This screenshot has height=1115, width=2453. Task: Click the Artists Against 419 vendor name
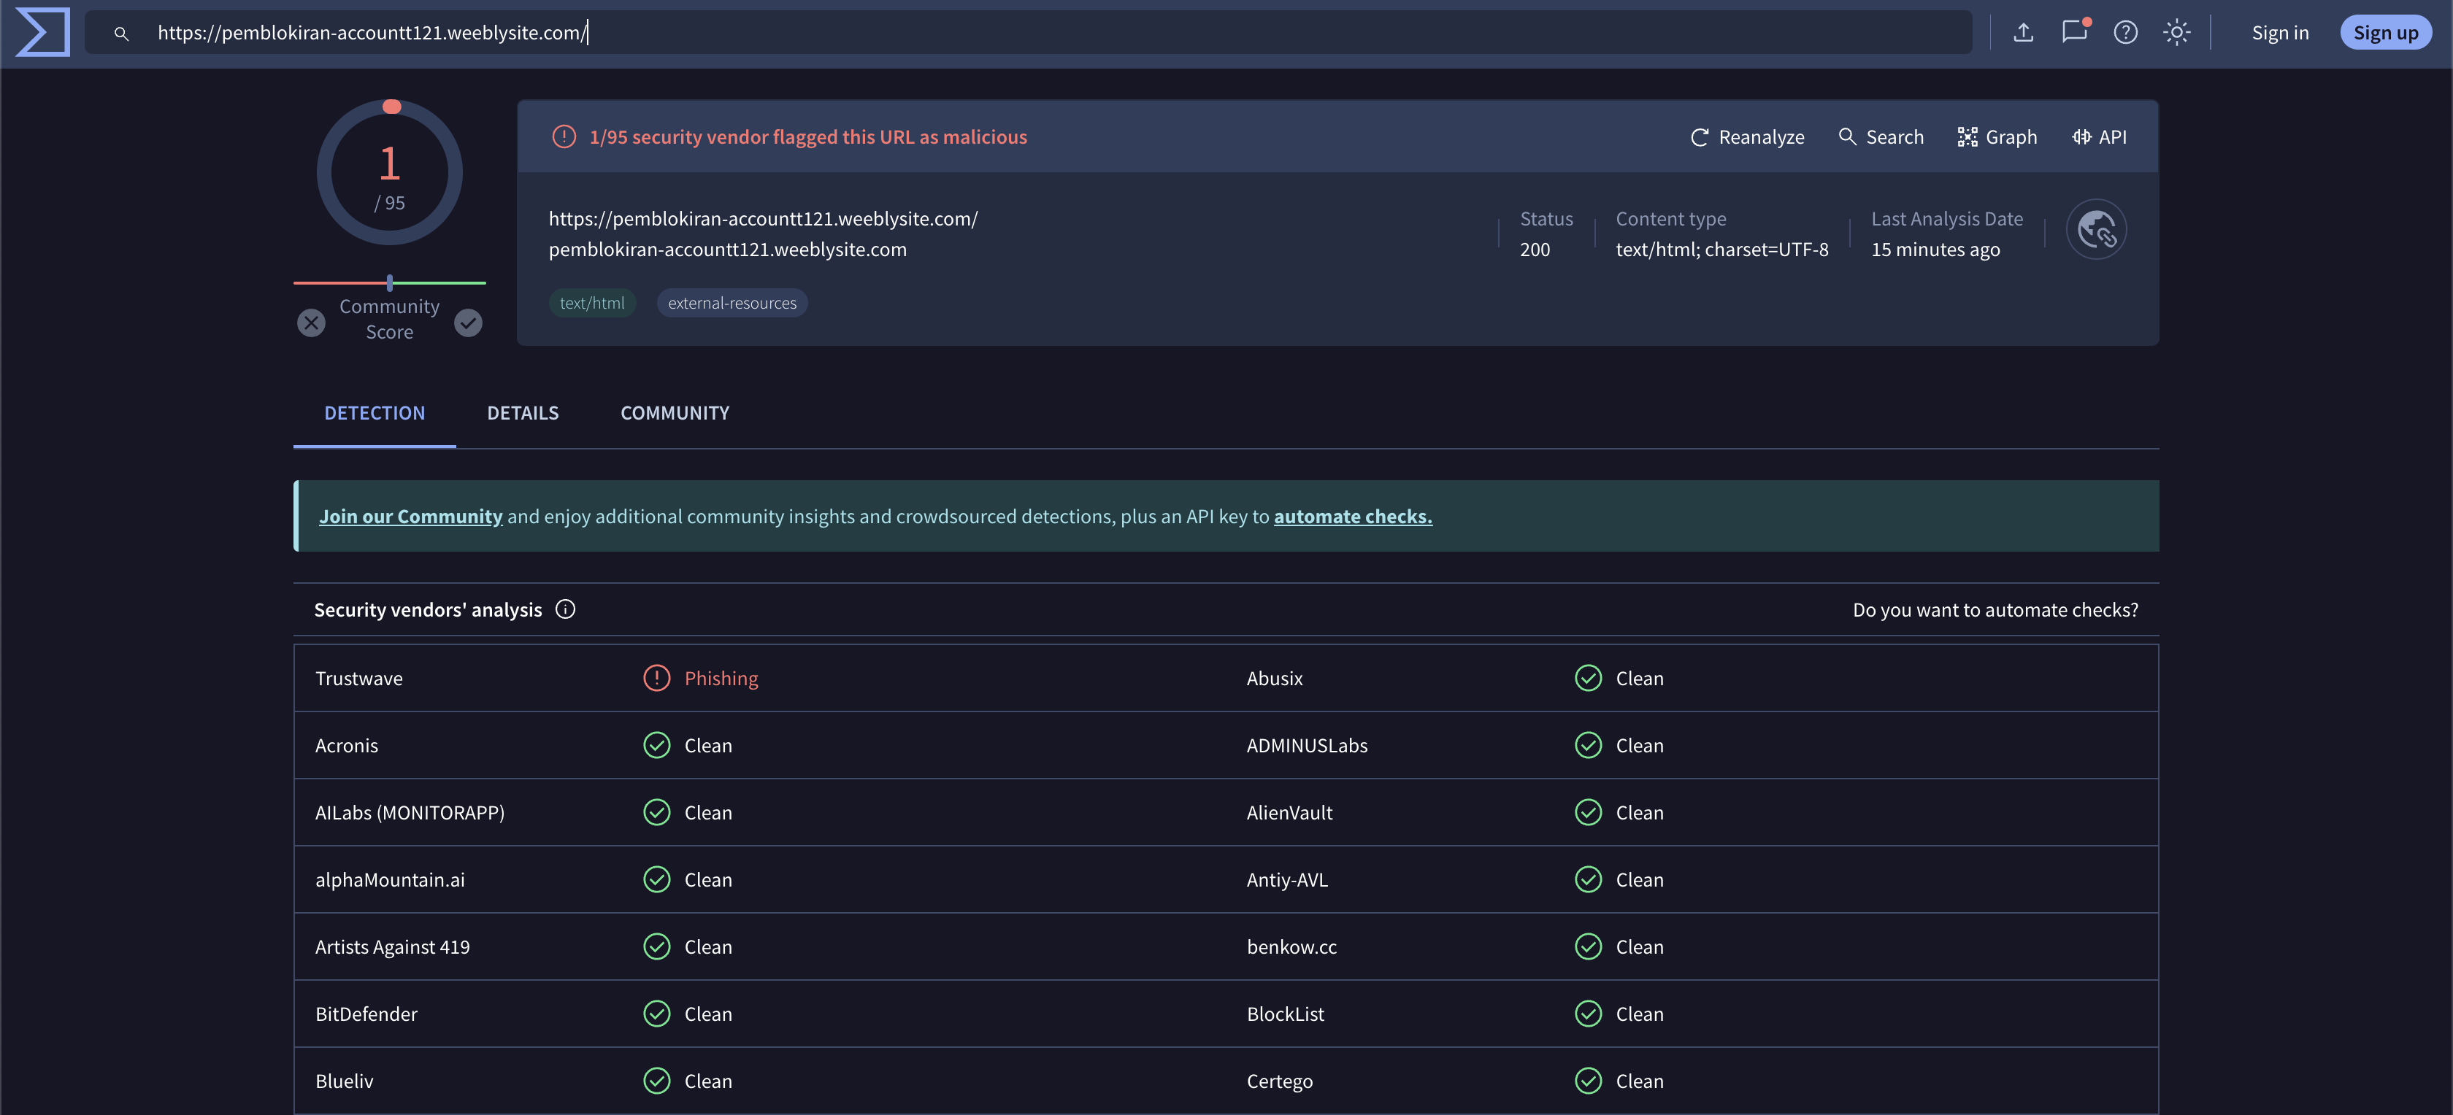tap(392, 946)
